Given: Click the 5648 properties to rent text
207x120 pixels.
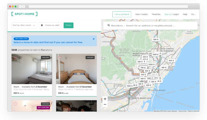Looking at the screenshot, I should 32,50.
